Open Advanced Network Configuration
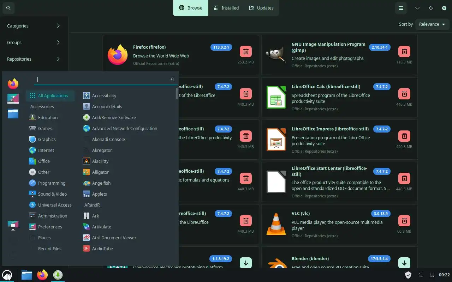Screen dimensions: 452x282 [120, 128]
